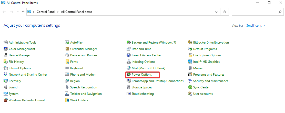Open the Storage Spaces link
Screen dimensions: 285x113
[x=142, y=87]
